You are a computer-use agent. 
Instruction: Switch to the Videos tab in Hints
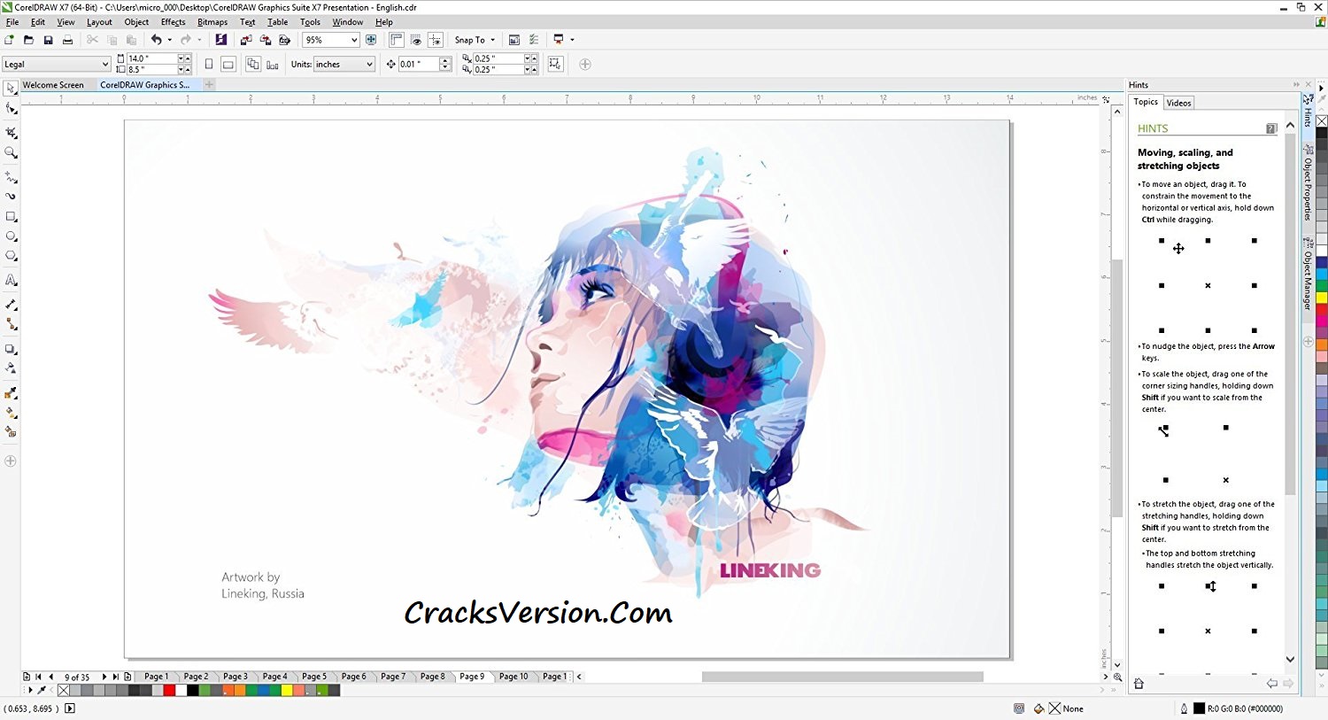tap(1178, 103)
